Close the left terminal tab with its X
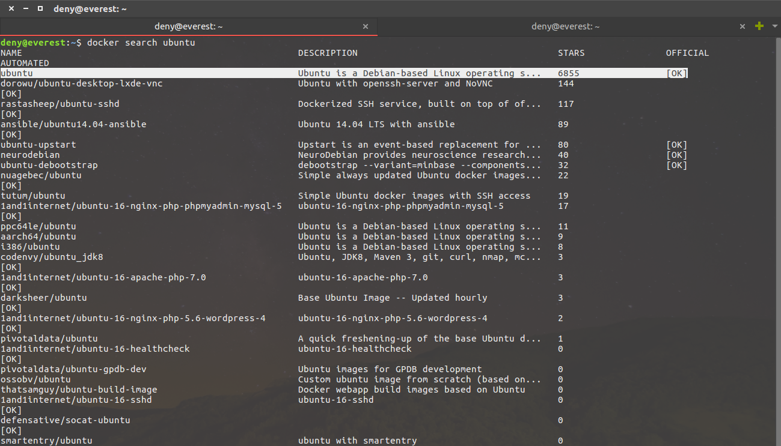 (x=365, y=26)
